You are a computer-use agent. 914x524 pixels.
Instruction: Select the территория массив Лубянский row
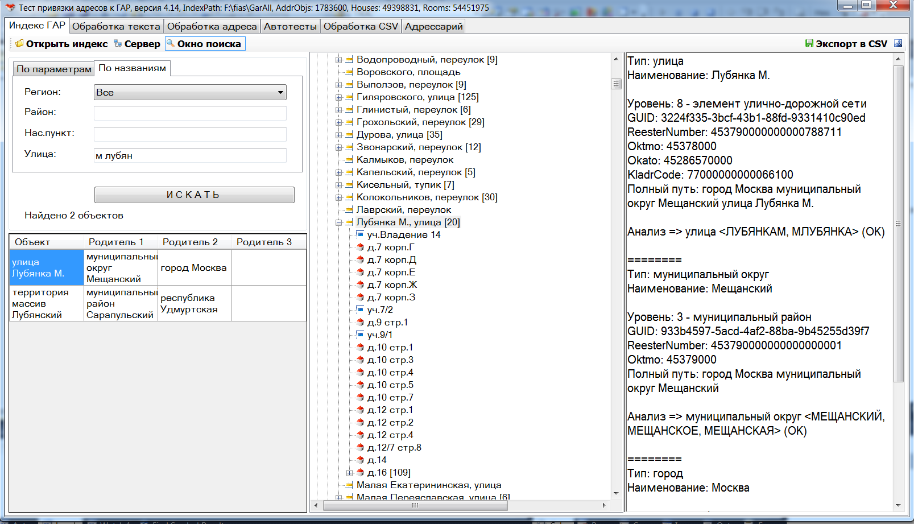(47, 303)
